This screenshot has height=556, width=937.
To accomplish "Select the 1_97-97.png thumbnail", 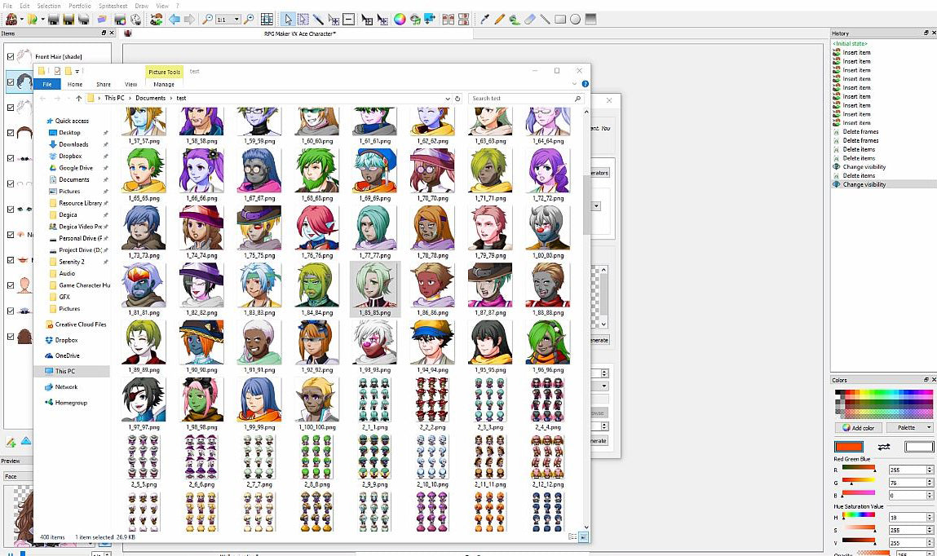I will tap(143, 399).
